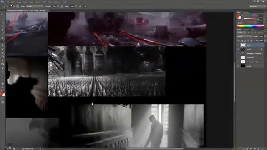Expand the Flow slider arrow

76,7
